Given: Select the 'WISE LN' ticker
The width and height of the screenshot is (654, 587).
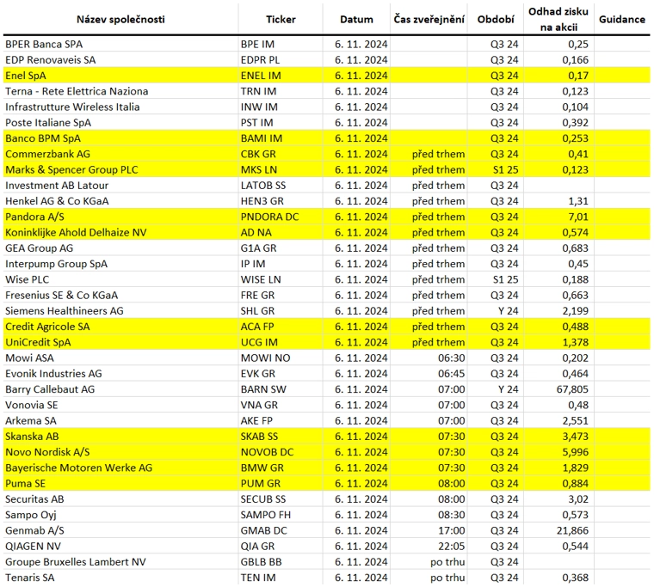Looking at the screenshot, I should point(261,279).
